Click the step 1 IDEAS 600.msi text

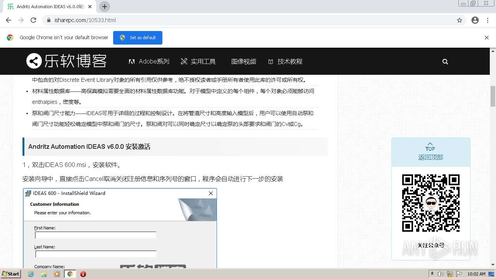pyautogui.click(x=72, y=165)
